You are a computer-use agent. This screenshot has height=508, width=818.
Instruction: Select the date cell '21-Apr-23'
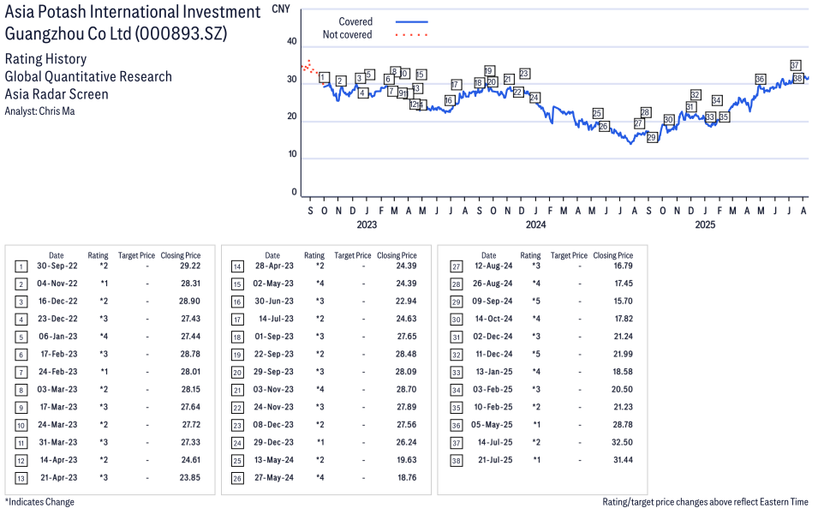tap(58, 478)
